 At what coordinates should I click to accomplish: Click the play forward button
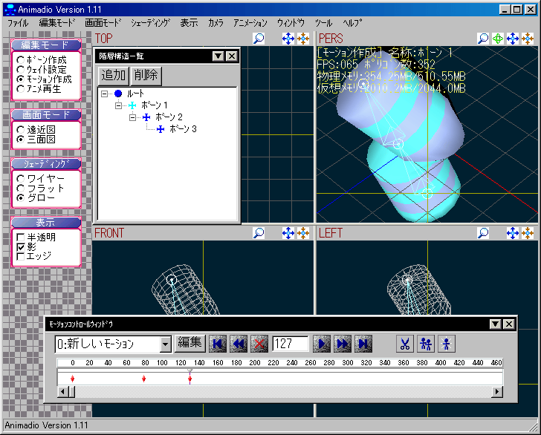click(x=322, y=344)
